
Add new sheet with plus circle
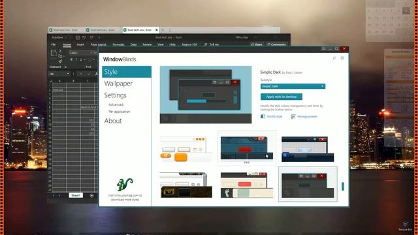(91, 196)
